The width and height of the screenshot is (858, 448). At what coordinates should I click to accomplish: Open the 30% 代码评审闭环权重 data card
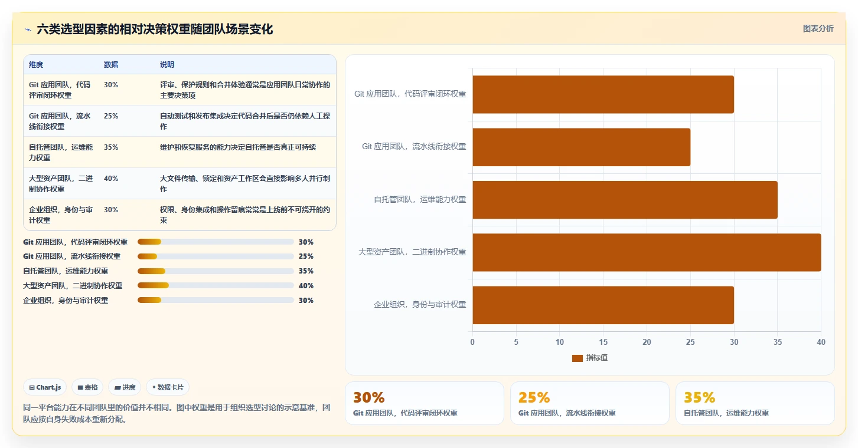[425, 403]
